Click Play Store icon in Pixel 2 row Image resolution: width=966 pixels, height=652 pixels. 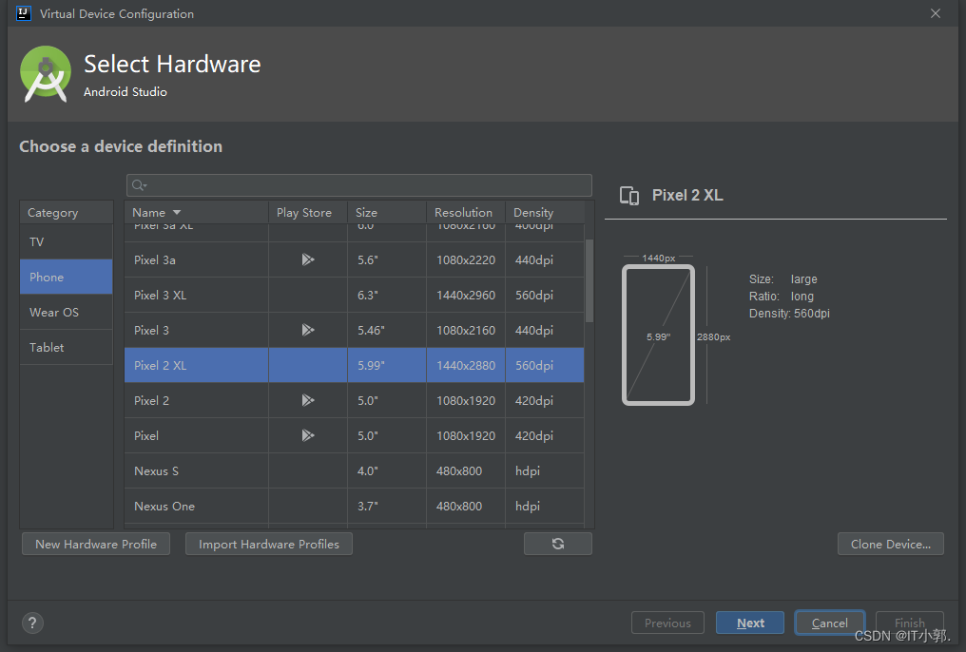(x=308, y=400)
